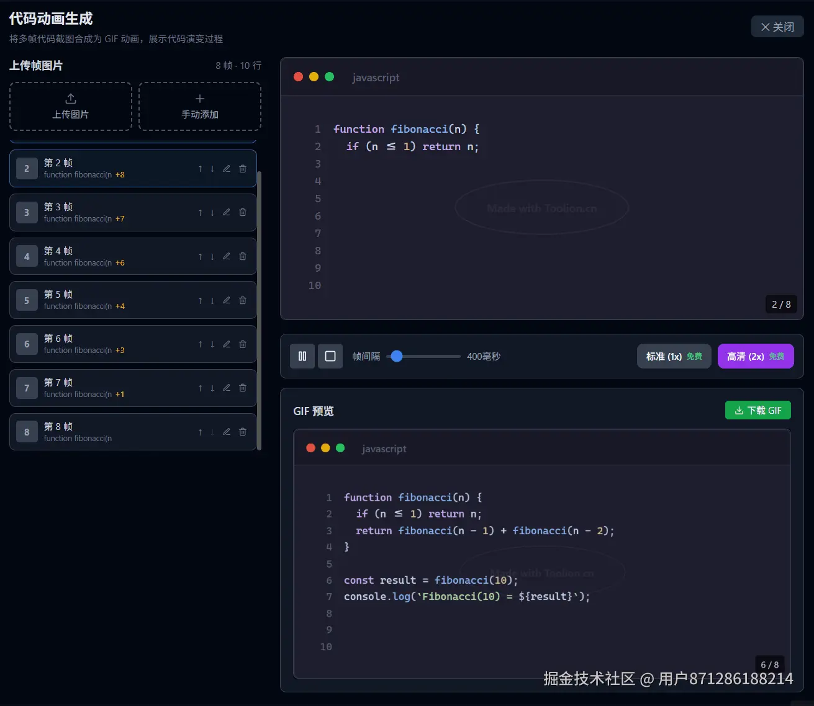Move frame 2 up with its arrow

point(200,169)
